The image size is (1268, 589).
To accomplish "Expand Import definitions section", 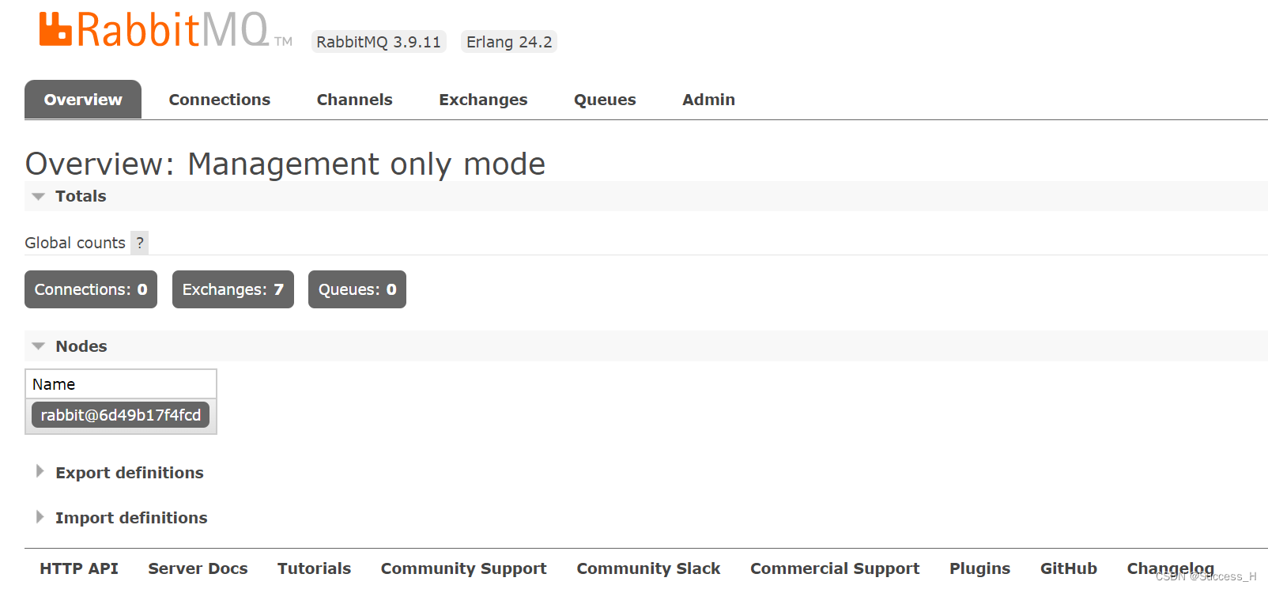I will click(131, 518).
